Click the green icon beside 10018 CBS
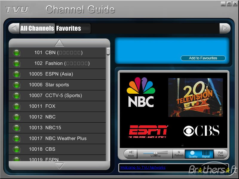239x179 pixels. point(17,149)
